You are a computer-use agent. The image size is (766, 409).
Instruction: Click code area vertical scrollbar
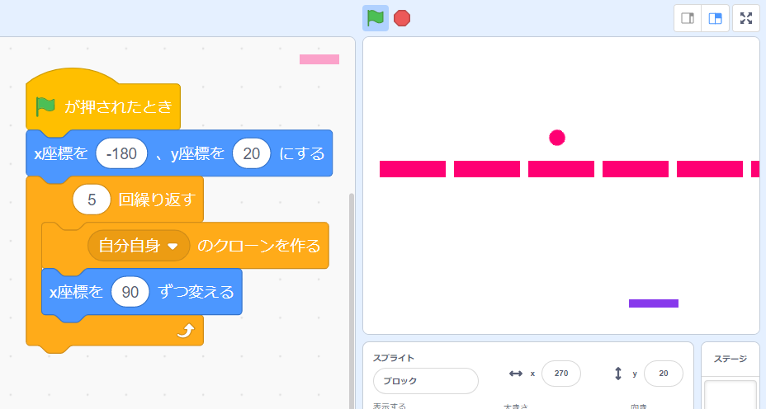coord(352,301)
